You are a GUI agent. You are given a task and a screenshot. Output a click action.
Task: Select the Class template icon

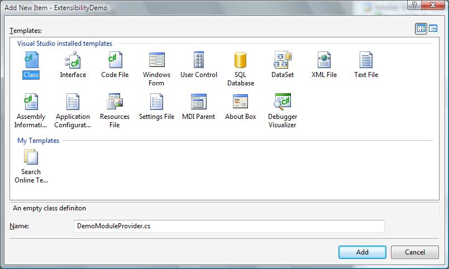(31, 60)
